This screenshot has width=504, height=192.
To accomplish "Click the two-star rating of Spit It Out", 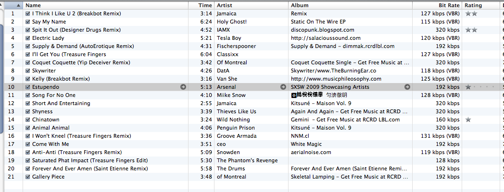I will (x=471, y=30).
